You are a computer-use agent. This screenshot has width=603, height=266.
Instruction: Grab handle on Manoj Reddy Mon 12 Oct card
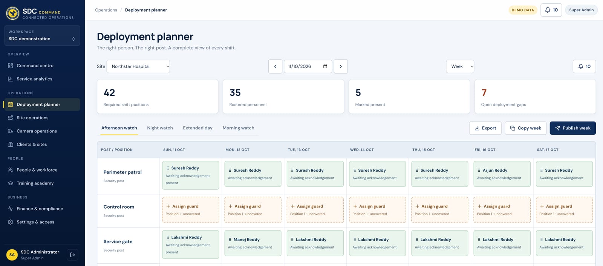230,240
